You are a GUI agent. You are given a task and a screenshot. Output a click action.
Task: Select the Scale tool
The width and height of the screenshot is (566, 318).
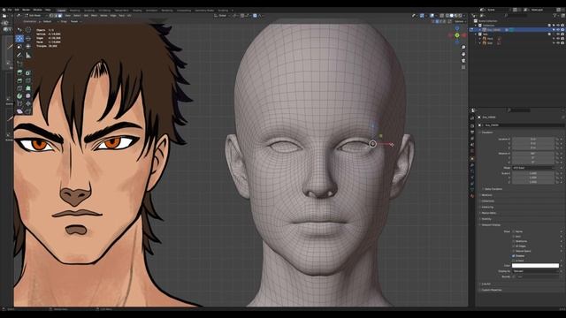tap(19, 47)
